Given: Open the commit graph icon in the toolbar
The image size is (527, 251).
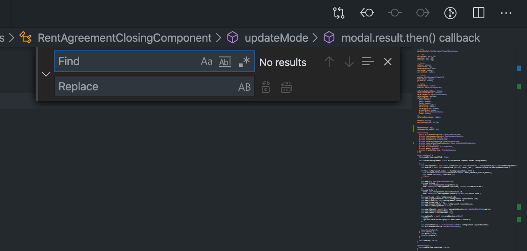Looking at the screenshot, I should coord(450,13).
